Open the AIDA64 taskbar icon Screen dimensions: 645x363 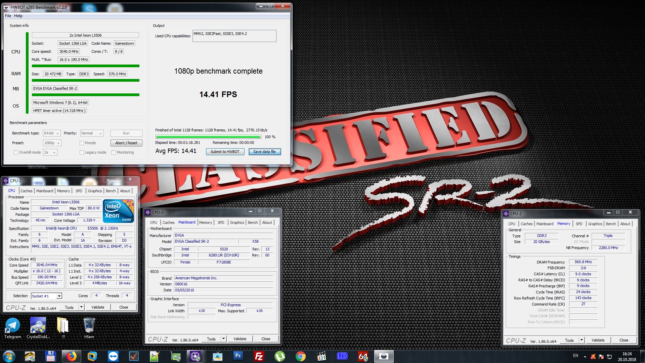(x=363, y=356)
